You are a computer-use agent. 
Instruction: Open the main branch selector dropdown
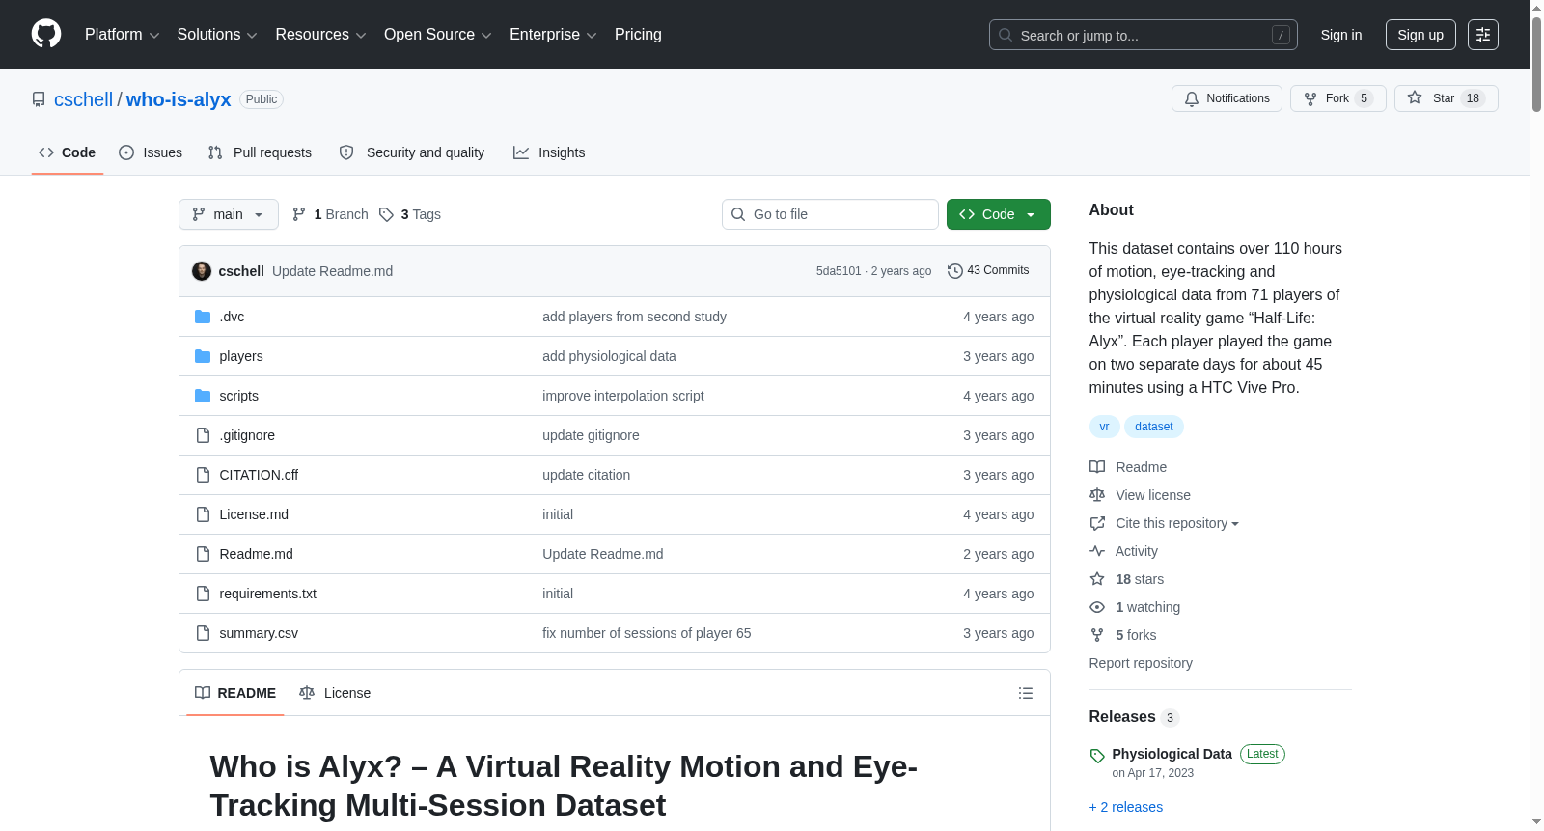(x=229, y=214)
